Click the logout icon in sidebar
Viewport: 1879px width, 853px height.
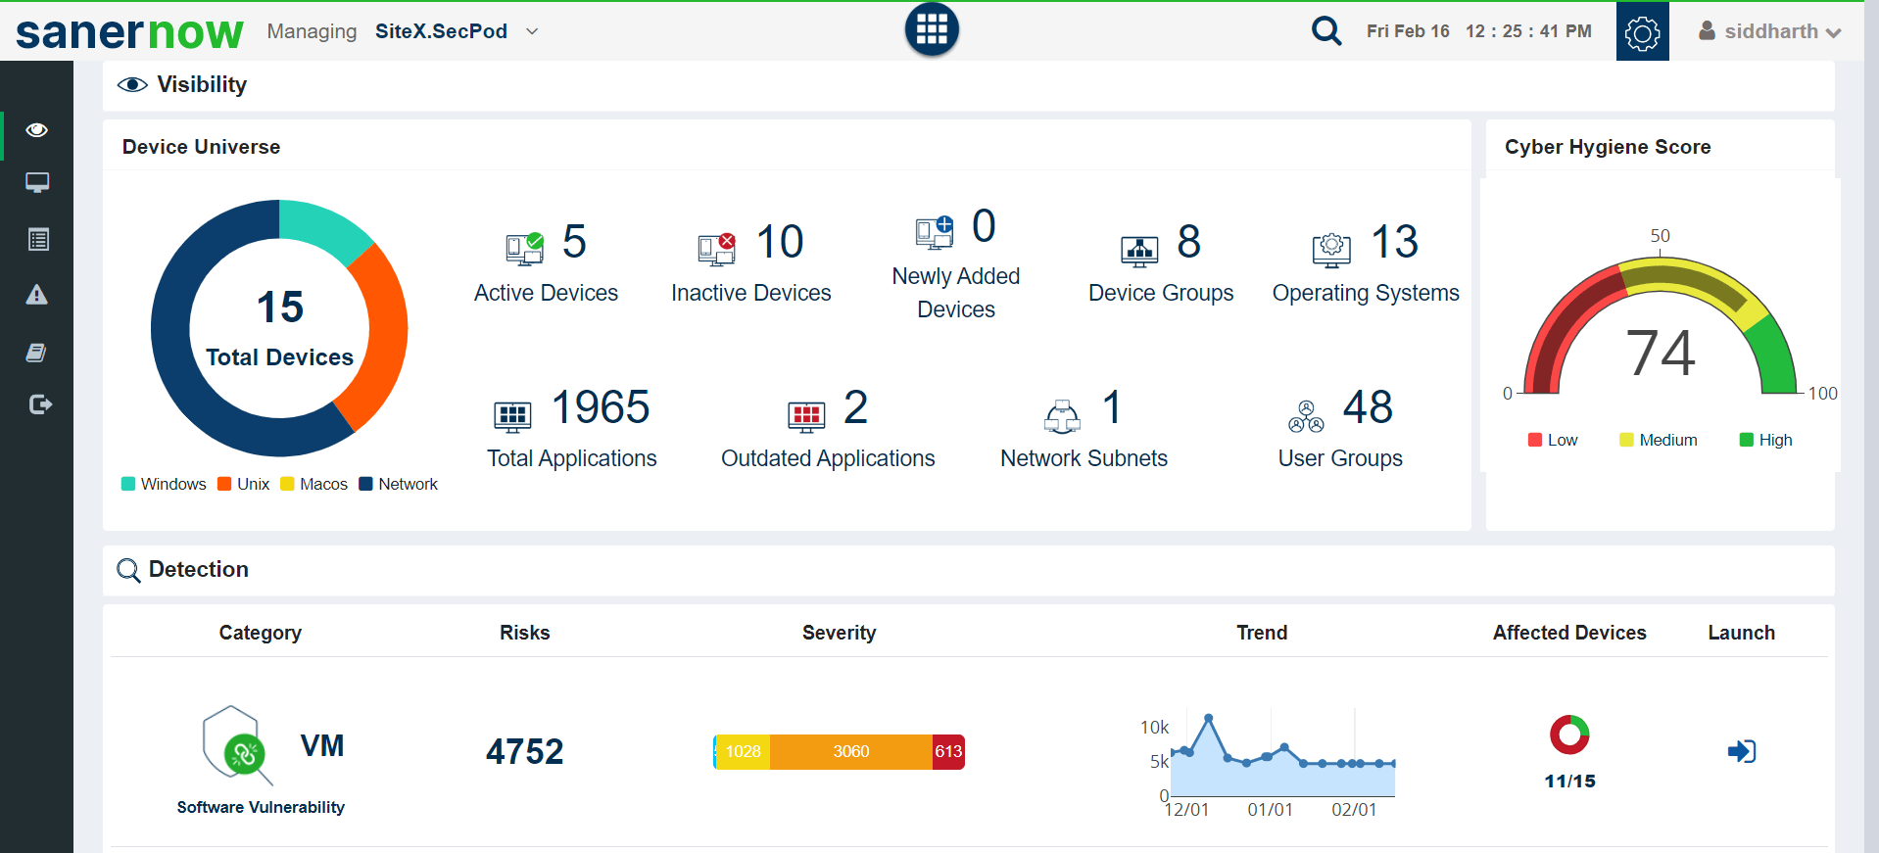tap(39, 404)
